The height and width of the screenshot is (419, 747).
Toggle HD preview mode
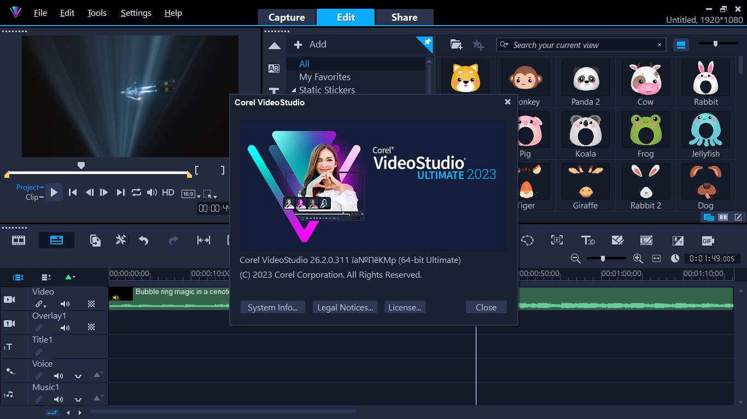168,193
